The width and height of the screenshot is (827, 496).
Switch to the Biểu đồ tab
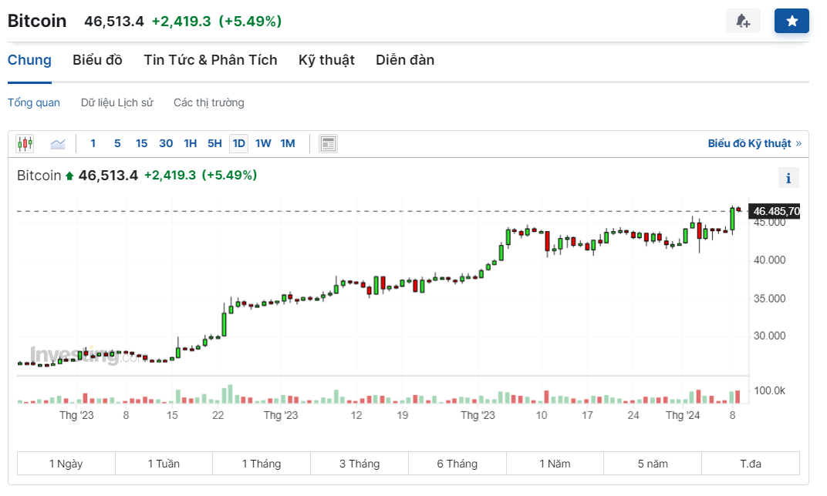97,60
